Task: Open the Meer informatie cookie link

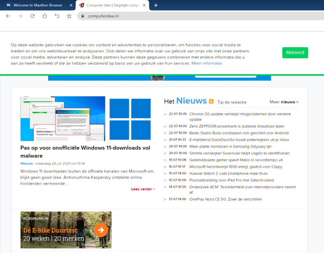Action: (207, 63)
